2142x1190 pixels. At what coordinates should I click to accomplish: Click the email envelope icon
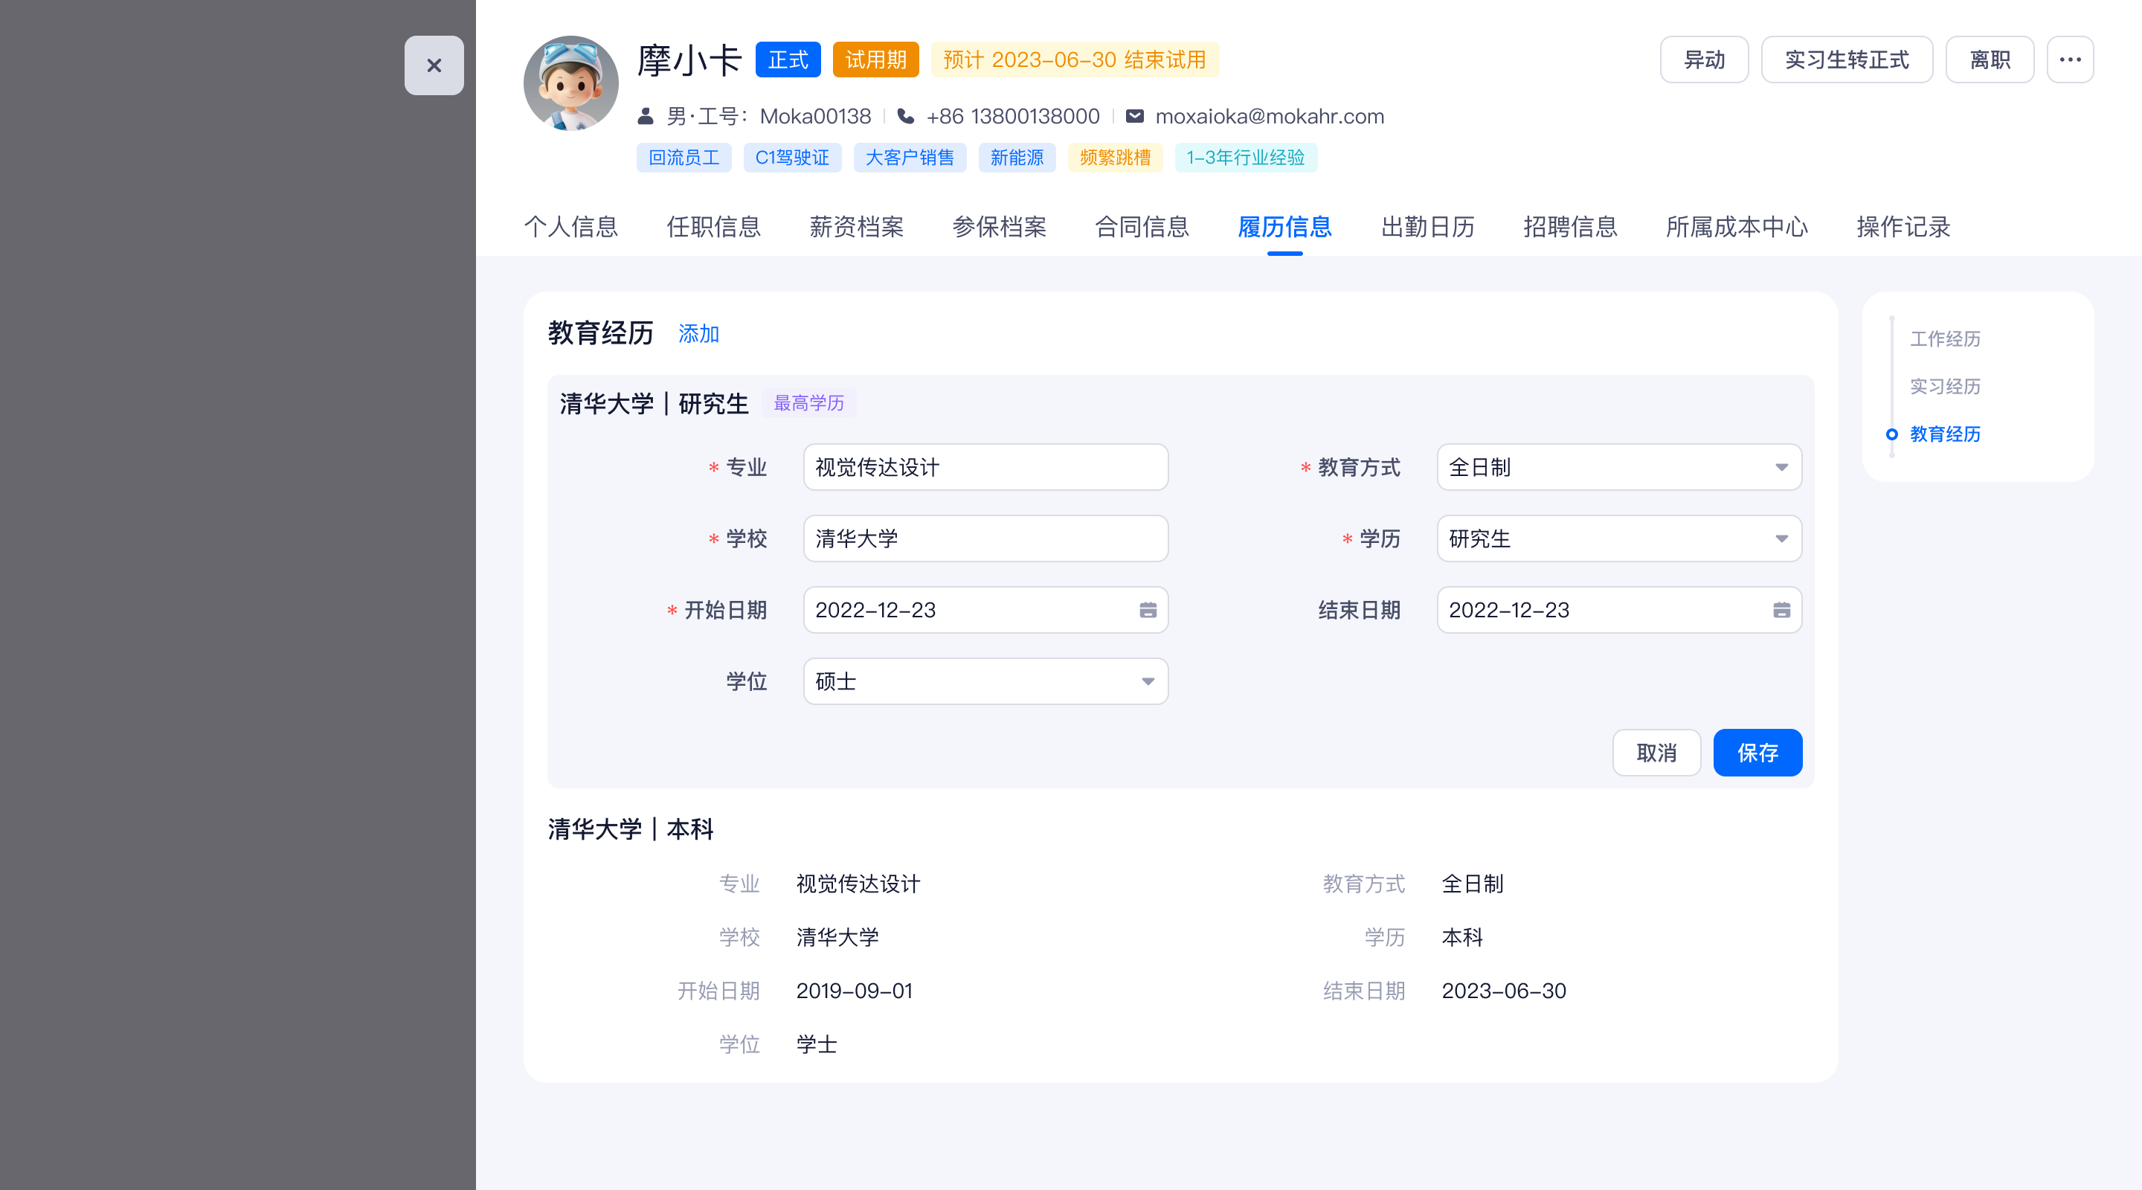point(1134,117)
